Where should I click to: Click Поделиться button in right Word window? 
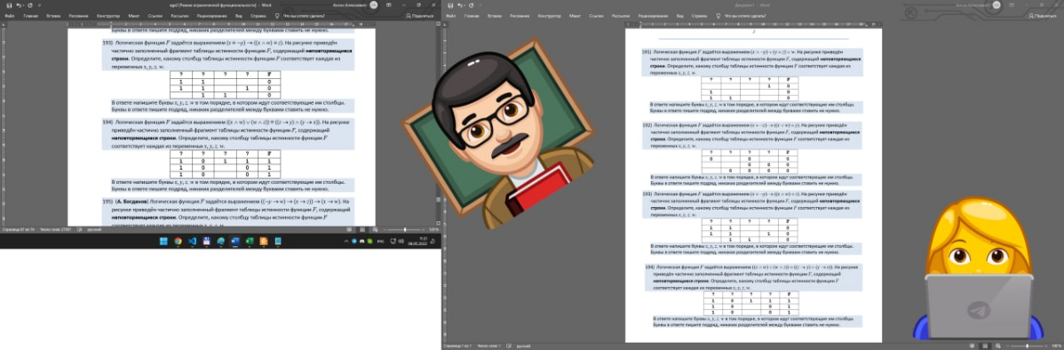tap(1043, 16)
